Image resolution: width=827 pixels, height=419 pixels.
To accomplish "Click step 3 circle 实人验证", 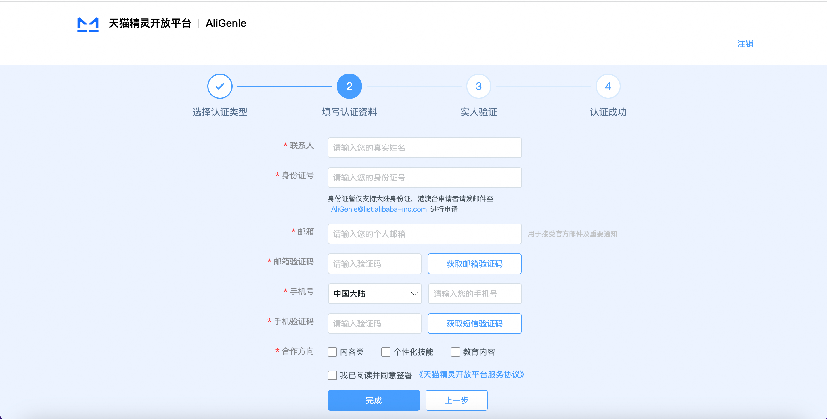I will point(479,86).
